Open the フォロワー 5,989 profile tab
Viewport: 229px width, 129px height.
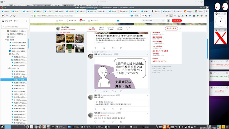pos(110,29)
